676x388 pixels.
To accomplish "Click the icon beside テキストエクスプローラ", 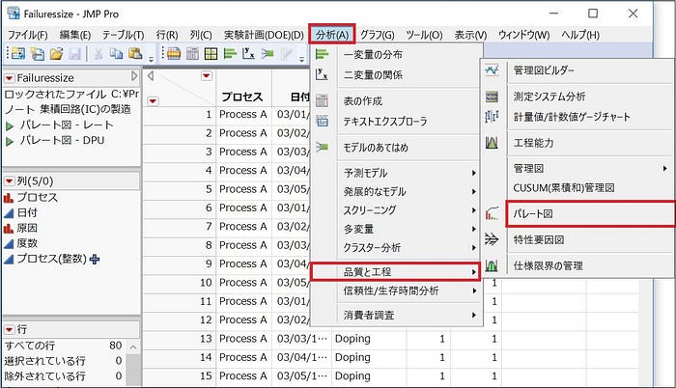I will [x=322, y=122].
